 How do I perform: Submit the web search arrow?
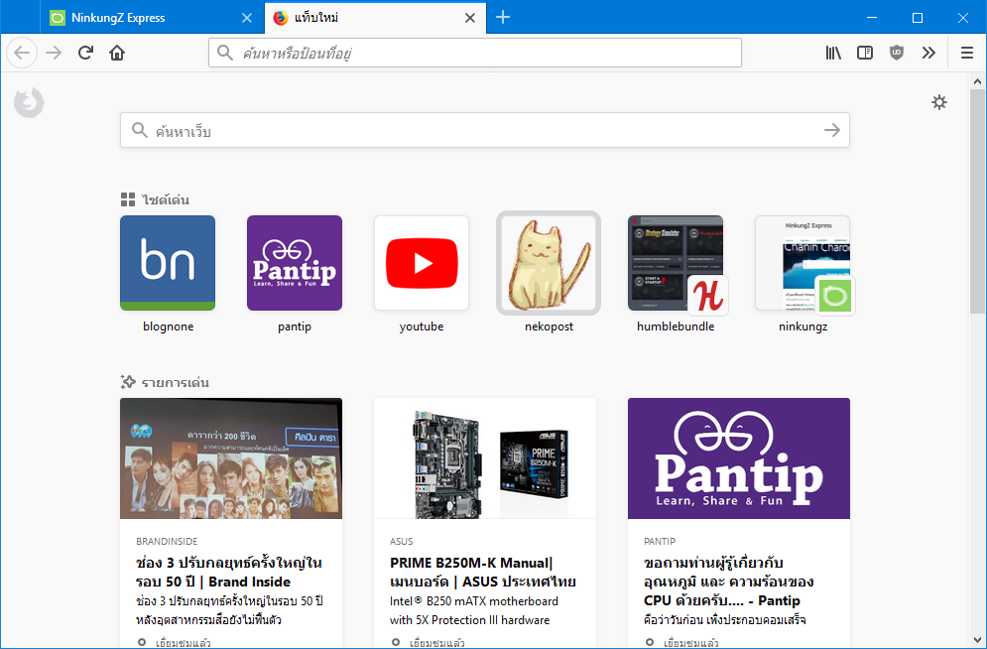(x=832, y=130)
